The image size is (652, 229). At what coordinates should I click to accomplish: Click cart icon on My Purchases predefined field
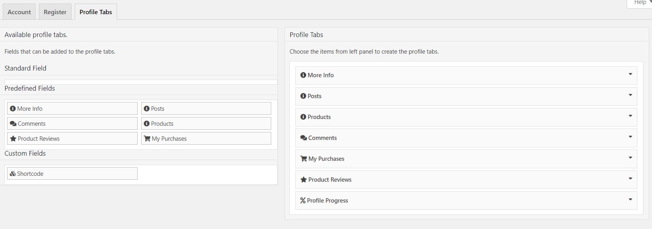pyautogui.click(x=147, y=138)
